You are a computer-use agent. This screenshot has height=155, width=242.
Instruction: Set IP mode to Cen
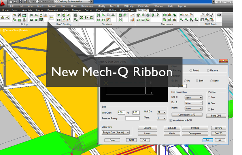(x=209, y=103)
